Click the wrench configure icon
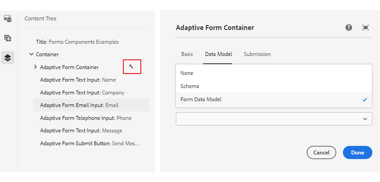 pyautogui.click(x=131, y=67)
